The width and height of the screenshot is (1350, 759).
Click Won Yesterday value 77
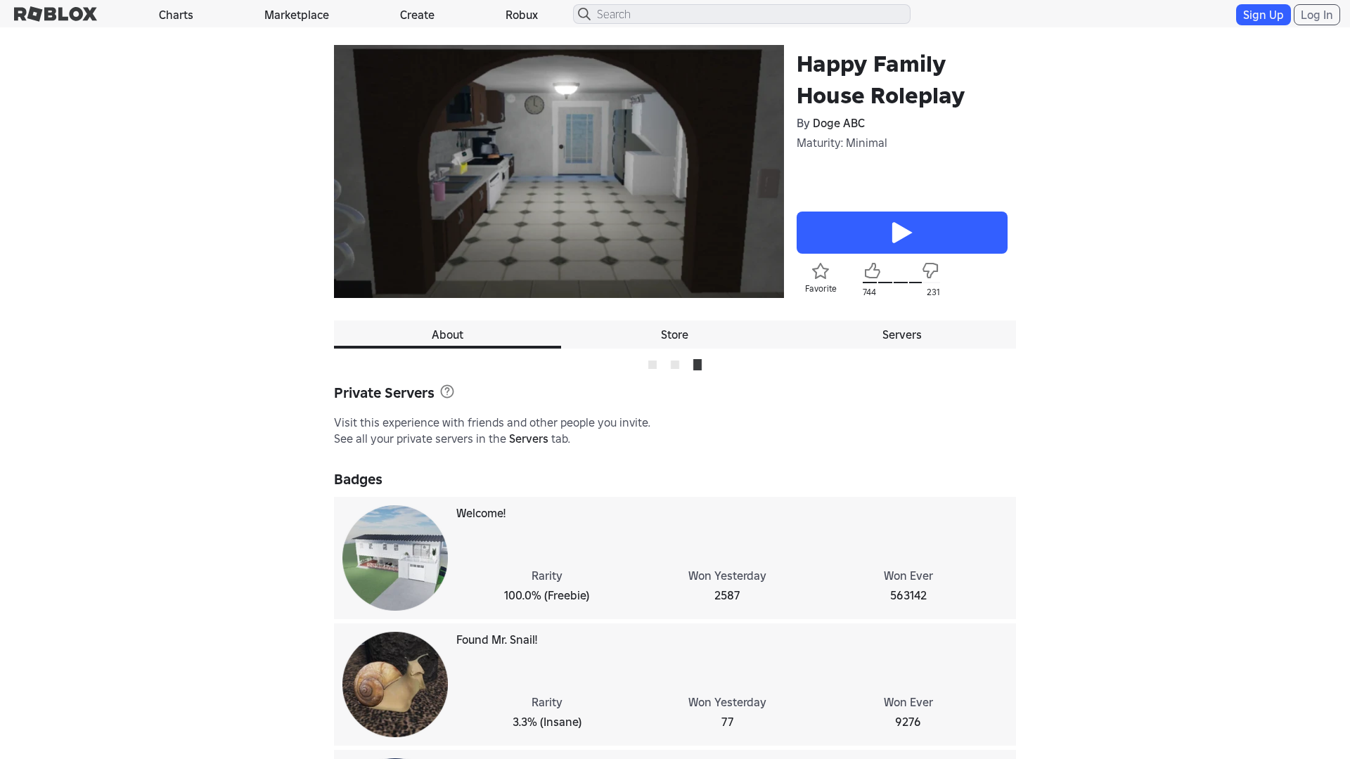(x=727, y=722)
